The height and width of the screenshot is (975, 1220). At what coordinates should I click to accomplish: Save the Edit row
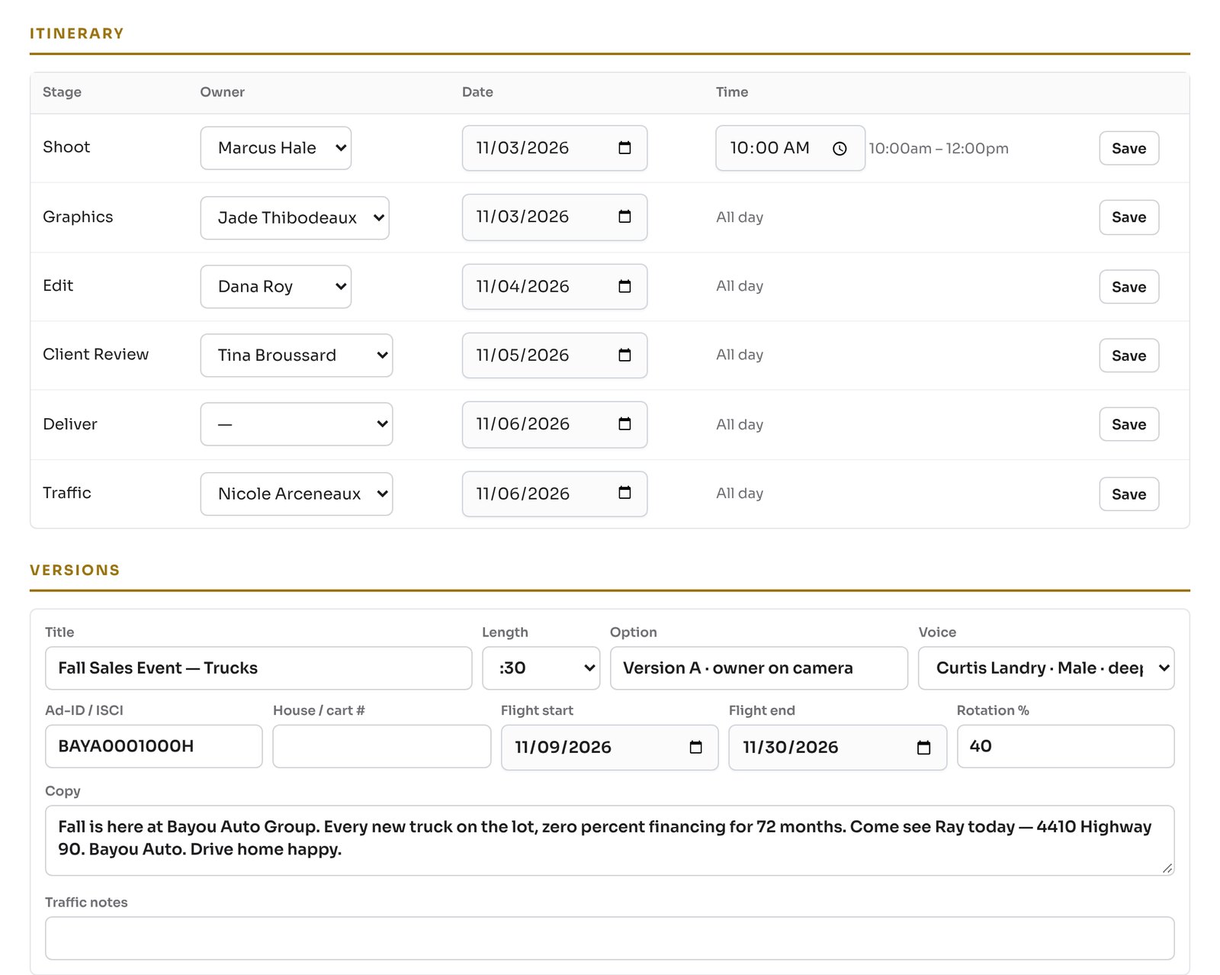tap(1128, 287)
